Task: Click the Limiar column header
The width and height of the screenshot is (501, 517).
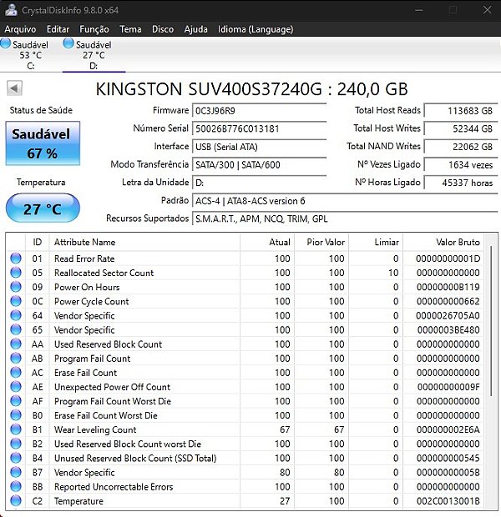Action: pyautogui.click(x=376, y=243)
